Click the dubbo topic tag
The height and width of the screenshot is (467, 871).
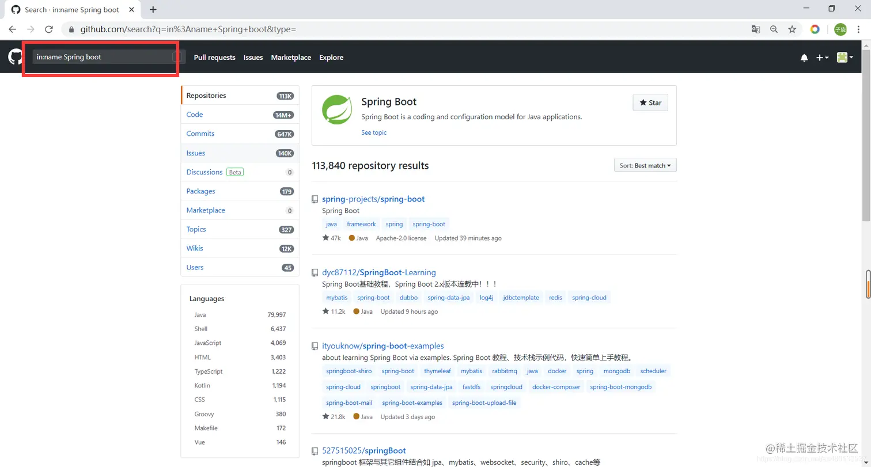click(x=408, y=298)
